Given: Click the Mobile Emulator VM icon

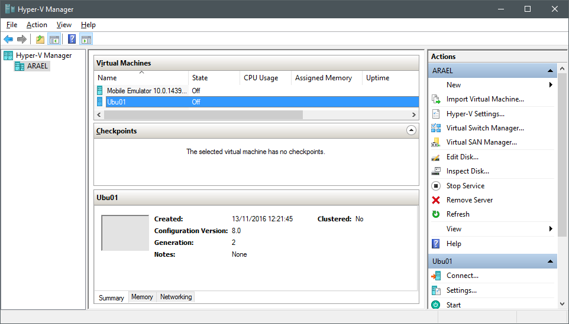Looking at the screenshot, I should (x=100, y=90).
